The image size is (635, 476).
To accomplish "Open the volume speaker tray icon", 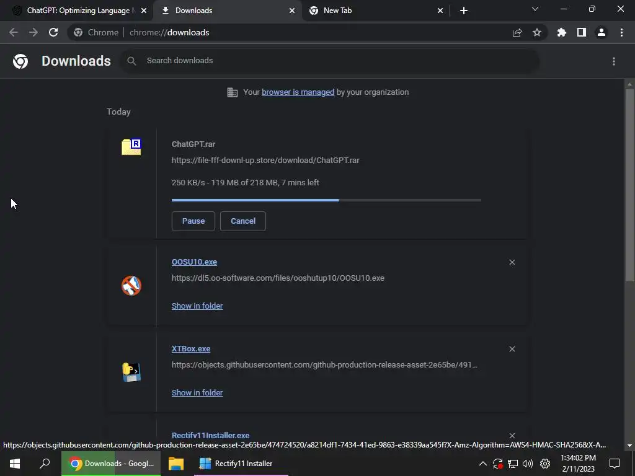I will click(x=528, y=464).
